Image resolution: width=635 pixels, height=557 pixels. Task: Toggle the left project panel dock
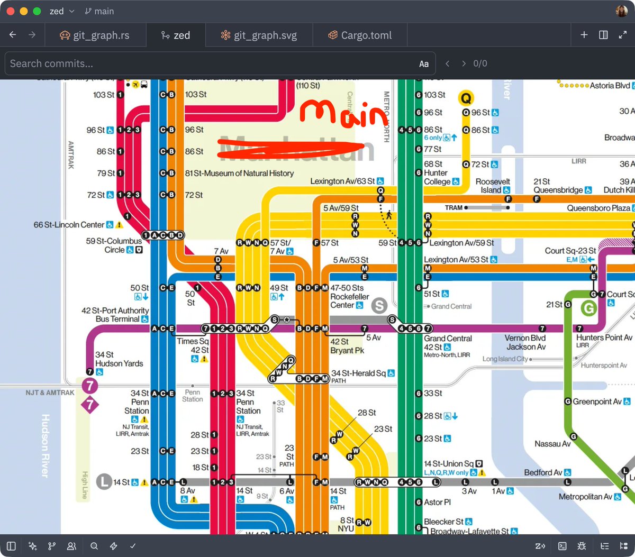coord(11,546)
